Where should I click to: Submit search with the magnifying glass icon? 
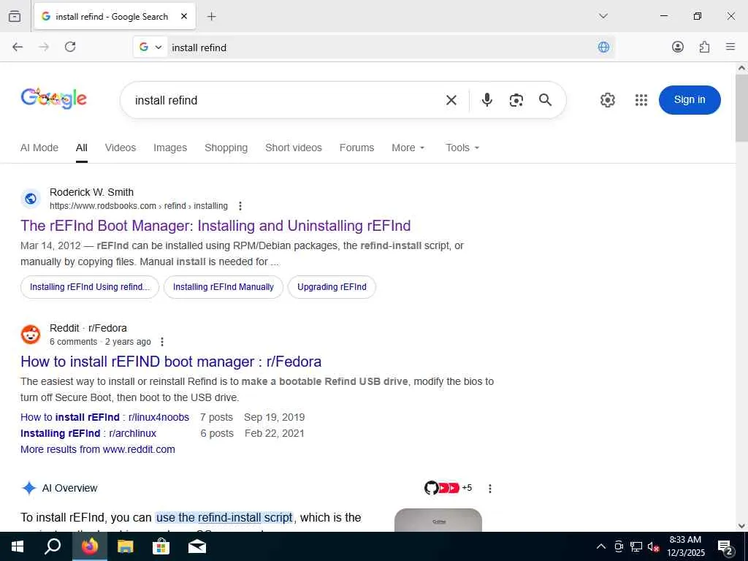click(545, 99)
